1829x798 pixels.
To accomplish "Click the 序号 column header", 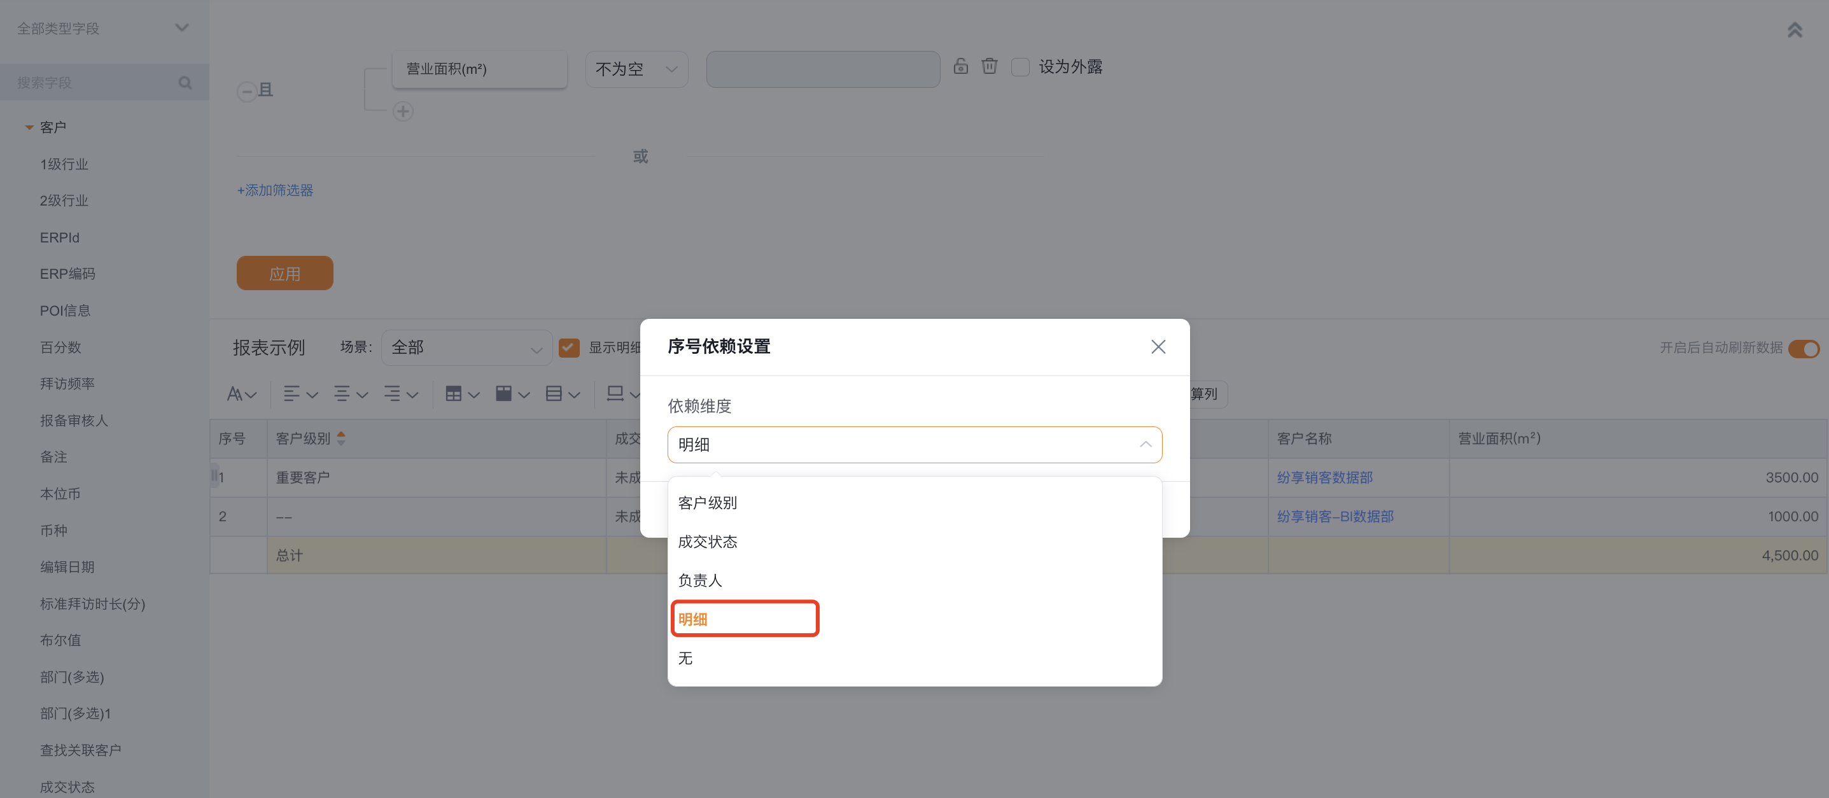I will coord(238,438).
